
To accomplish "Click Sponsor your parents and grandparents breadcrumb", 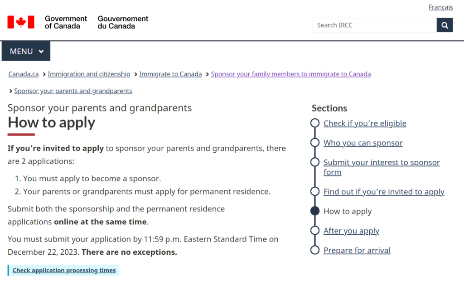I will [x=73, y=91].
